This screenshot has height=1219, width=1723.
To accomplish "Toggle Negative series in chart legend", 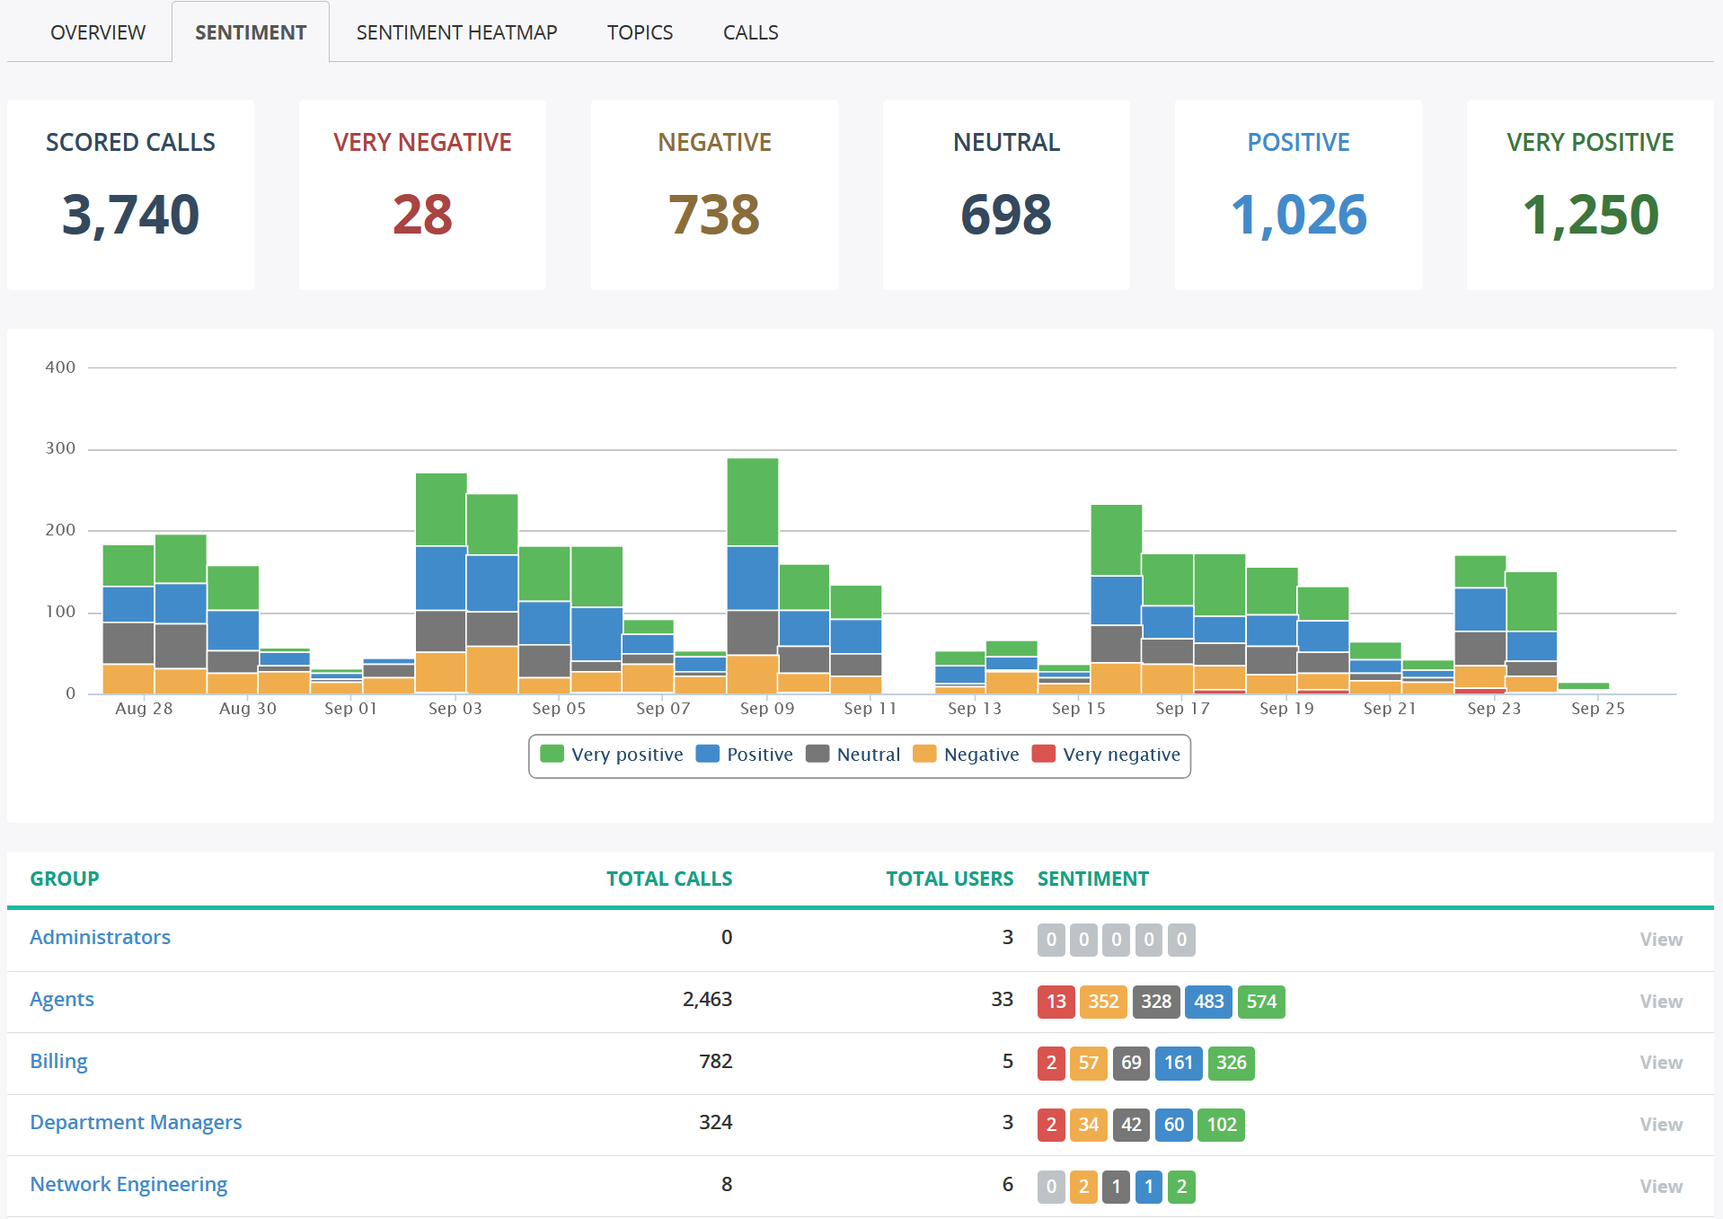I will point(967,755).
